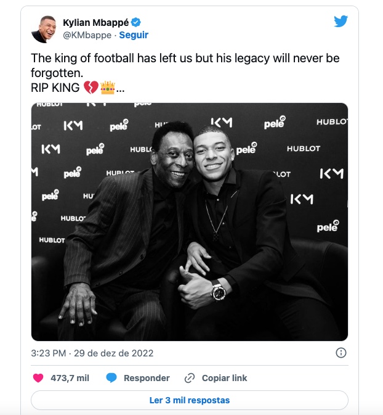Open Kylian Mbappé's profile avatar
Viewport: 383px width, 415px height.
[x=44, y=29]
